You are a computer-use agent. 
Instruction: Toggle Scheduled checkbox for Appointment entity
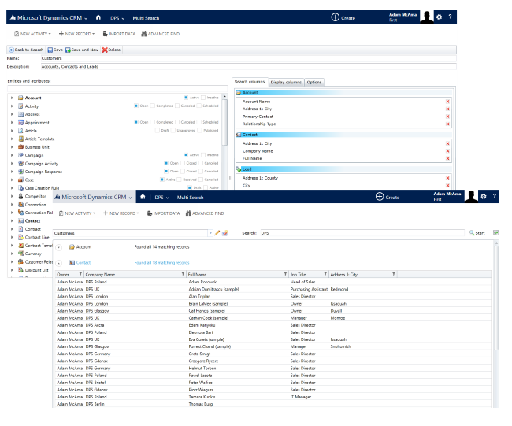pyautogui.click(x=199, y=122)
